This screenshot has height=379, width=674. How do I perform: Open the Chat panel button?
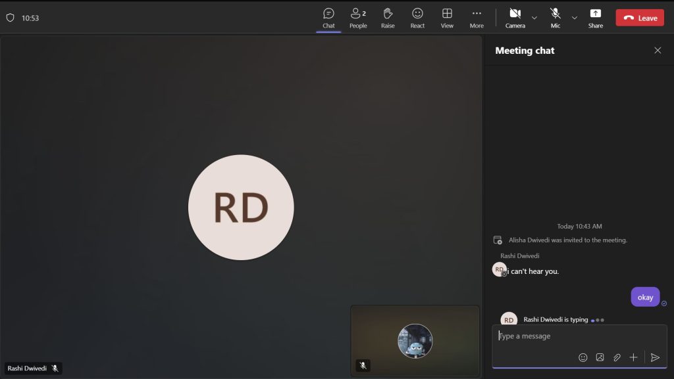point(328,18)
